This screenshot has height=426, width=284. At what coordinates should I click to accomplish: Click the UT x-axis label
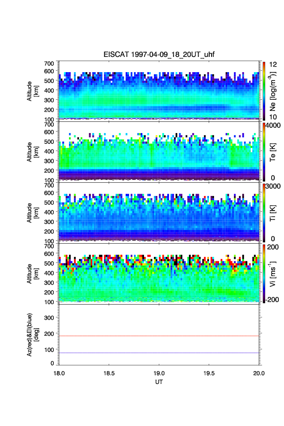159,382
